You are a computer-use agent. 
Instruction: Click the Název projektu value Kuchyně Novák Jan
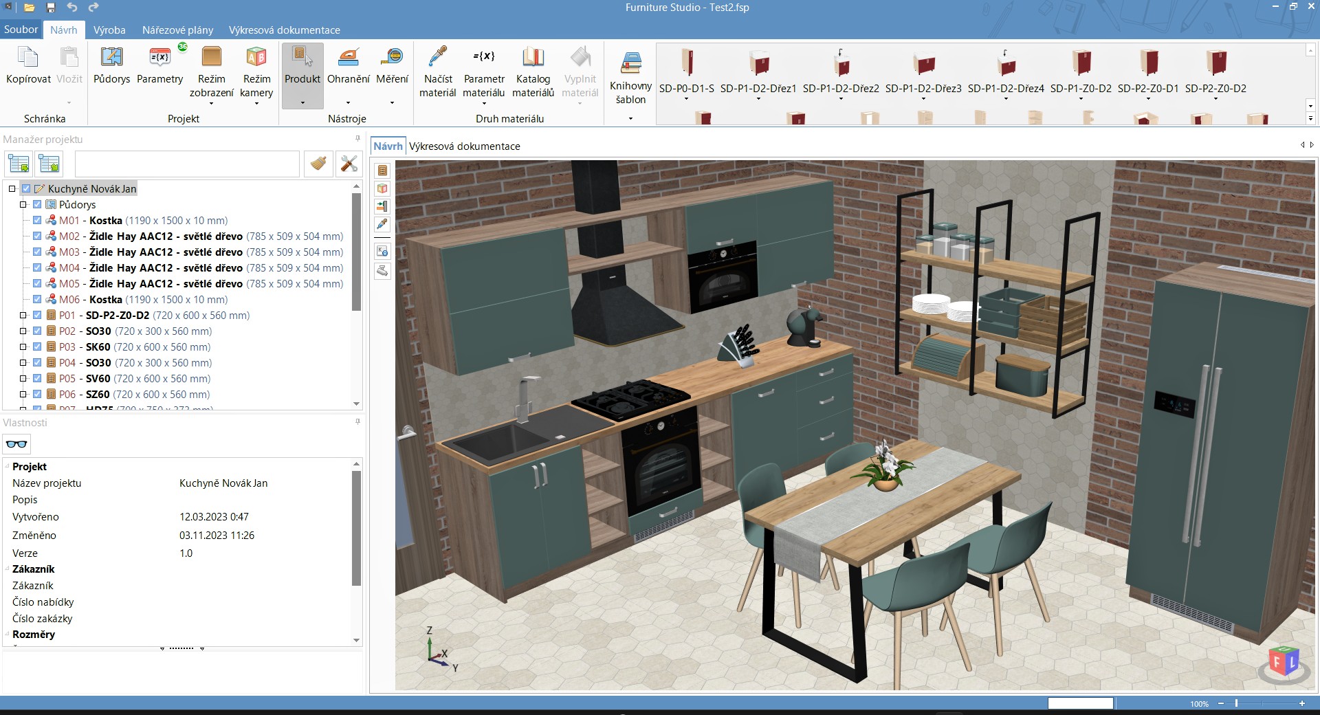[223, 483]
